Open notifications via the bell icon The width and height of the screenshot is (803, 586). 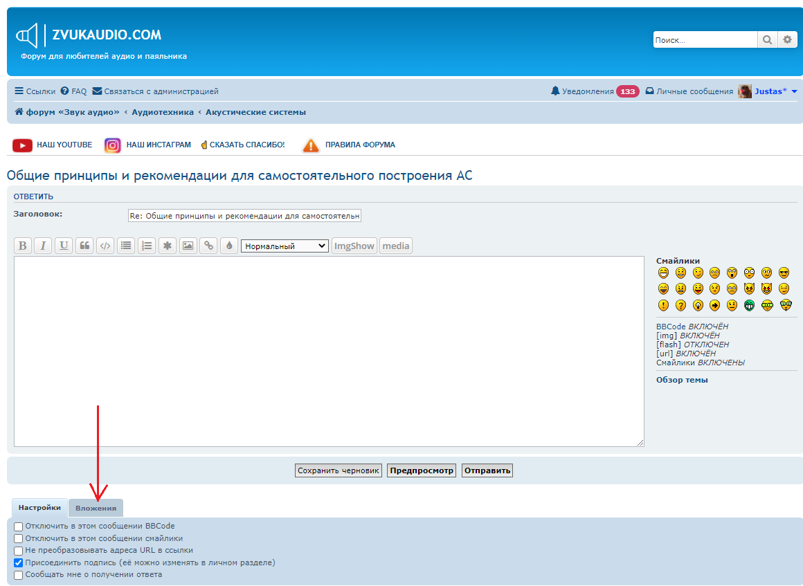click(555, 91)
